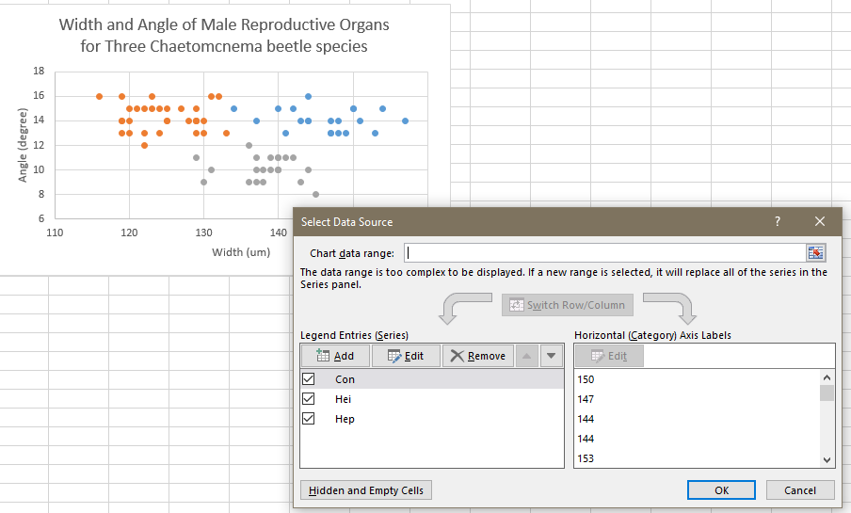The height and width of the screenshot is (513, 851).
Task: Toggle the Hei series checkbox
Action: click(x=308, y=399)
